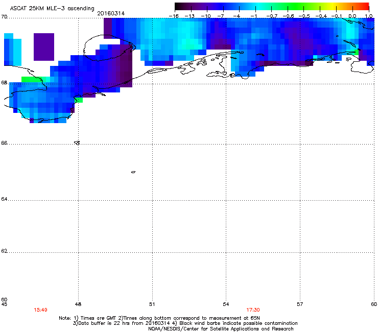Viewport: 378px width, 332px height.
Task: Click the color bar label -0.1
Action: pyautogui.click(x=337, y=16)
